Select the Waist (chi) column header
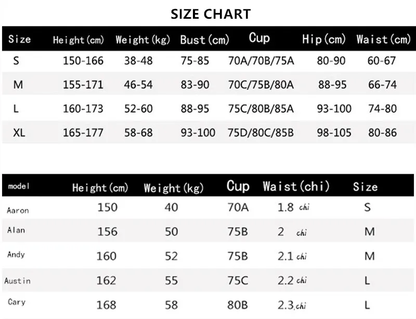 (x=296, y=186)
